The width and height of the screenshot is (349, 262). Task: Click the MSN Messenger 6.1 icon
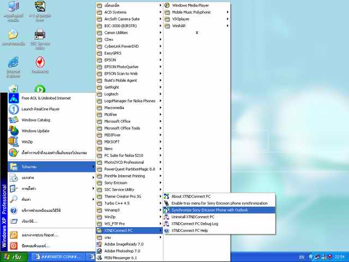coord(99,258)
